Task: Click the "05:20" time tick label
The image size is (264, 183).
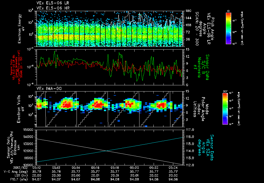Action: [134, 167]
